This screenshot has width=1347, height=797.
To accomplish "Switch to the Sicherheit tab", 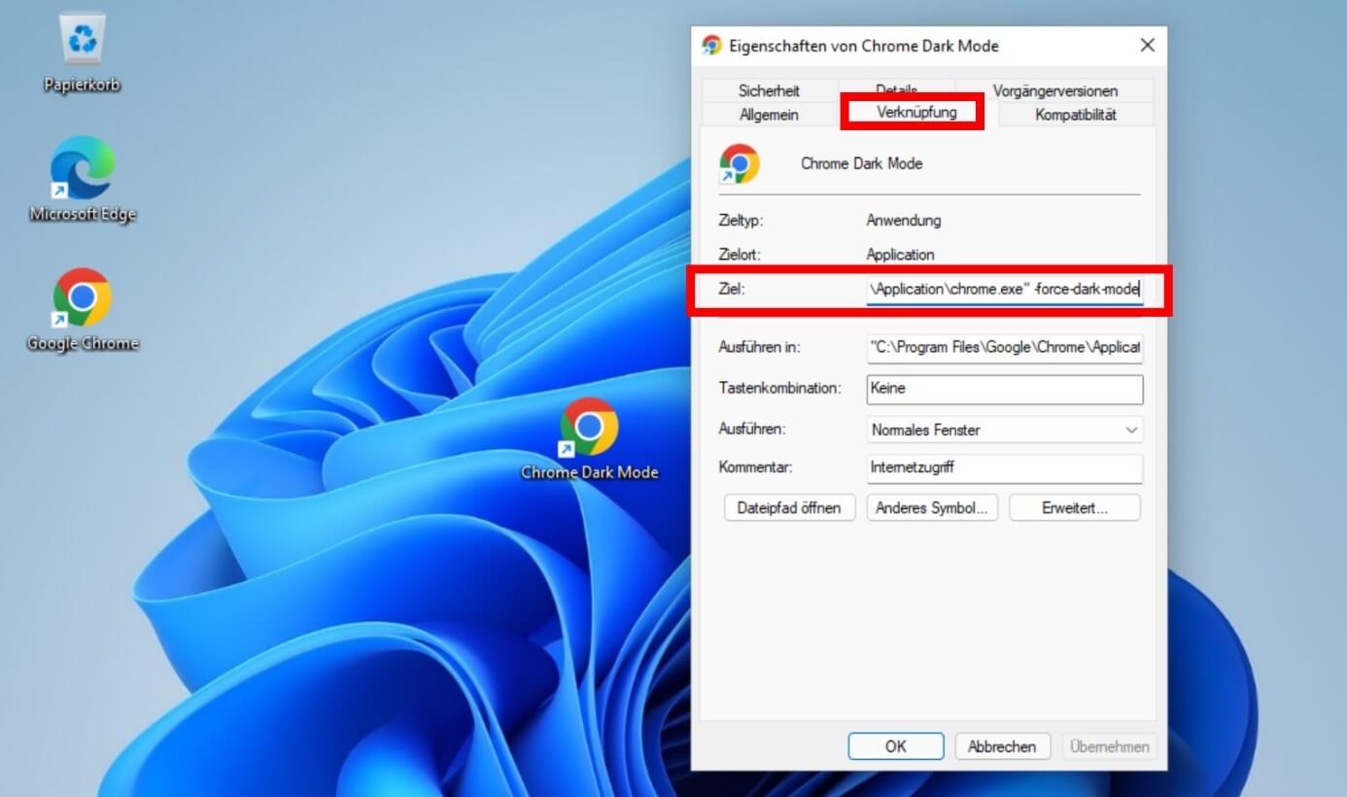I will click(769, 90).
